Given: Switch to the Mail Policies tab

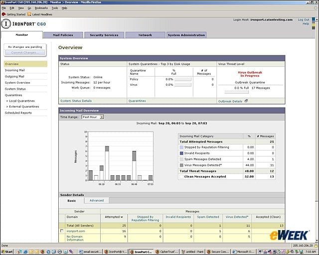Looking at the screenshot, I should [63, 35].
